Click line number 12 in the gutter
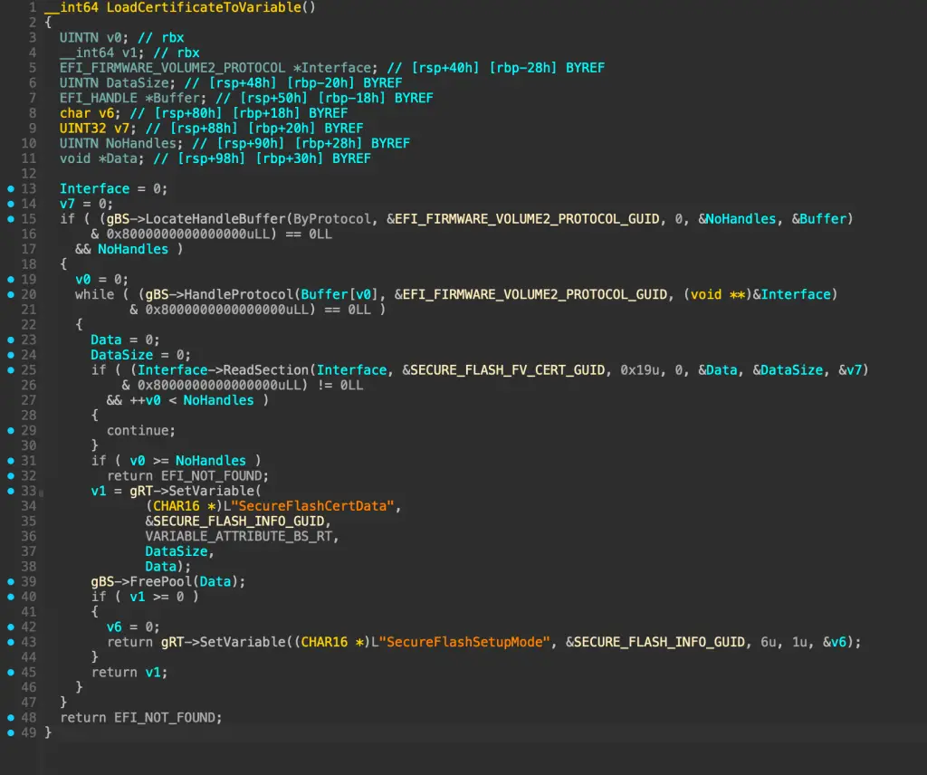The image size is (927, 775). (28, 174)
